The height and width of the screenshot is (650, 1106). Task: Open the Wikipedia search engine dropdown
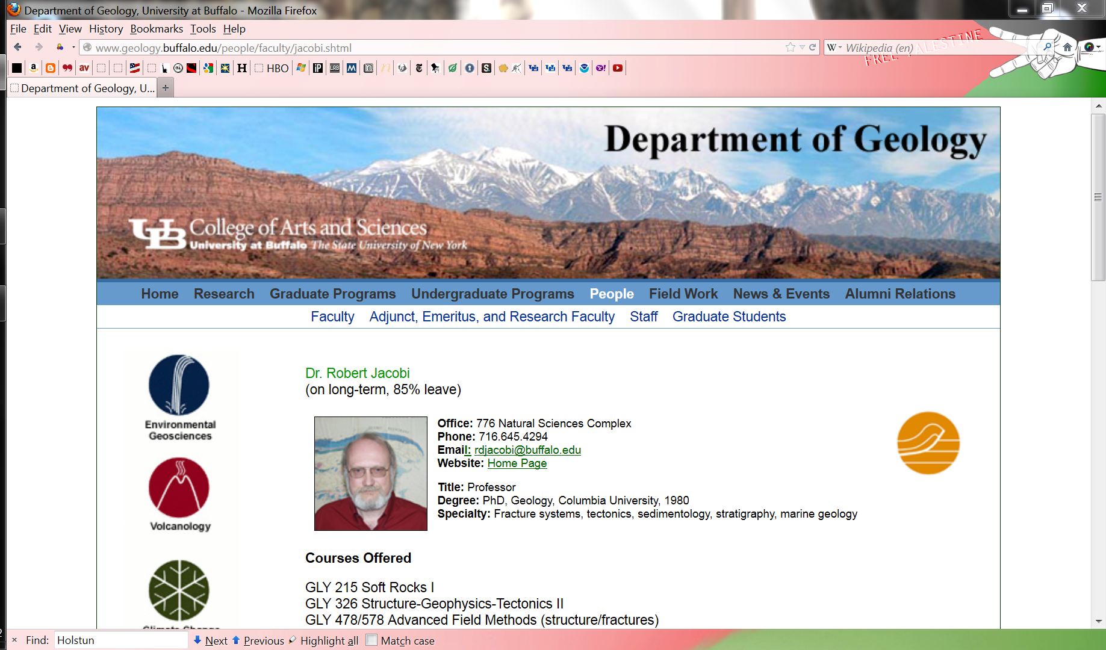tap(834, 48)
